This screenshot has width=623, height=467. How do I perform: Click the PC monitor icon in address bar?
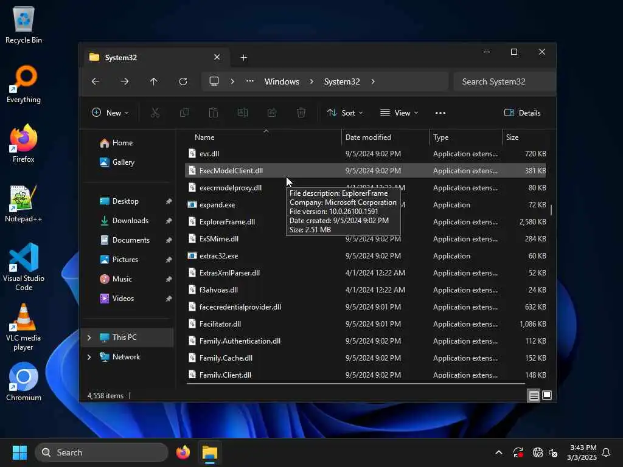214,81
